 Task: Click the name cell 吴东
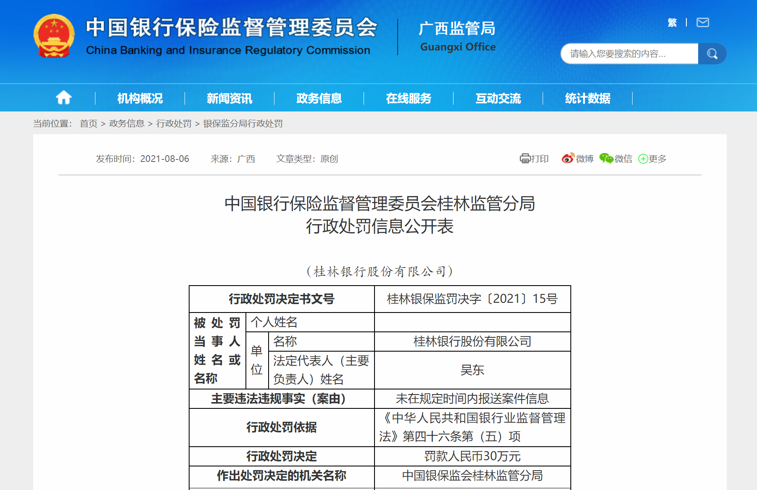pyautogui.click(x=472, y=370)
